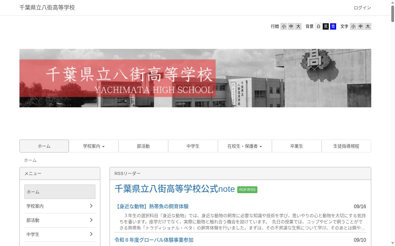
Task: Click the 09/10 date entry
Action: 360,240
